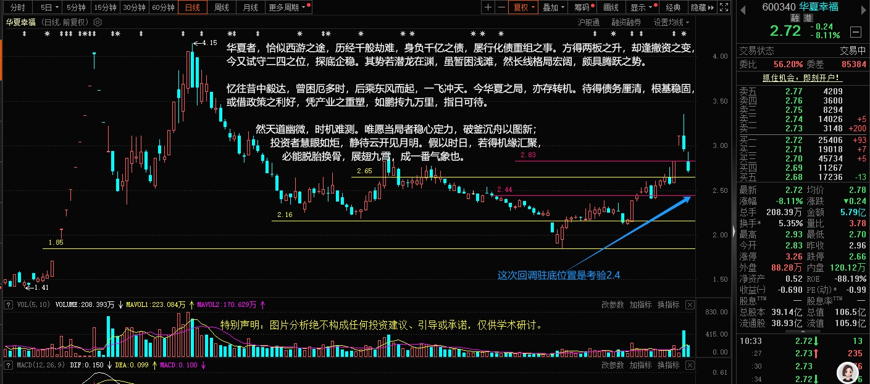Screen dimensions: 870x384
Task: Click the side panel collapse handle
Action: [x=733, y=231]
